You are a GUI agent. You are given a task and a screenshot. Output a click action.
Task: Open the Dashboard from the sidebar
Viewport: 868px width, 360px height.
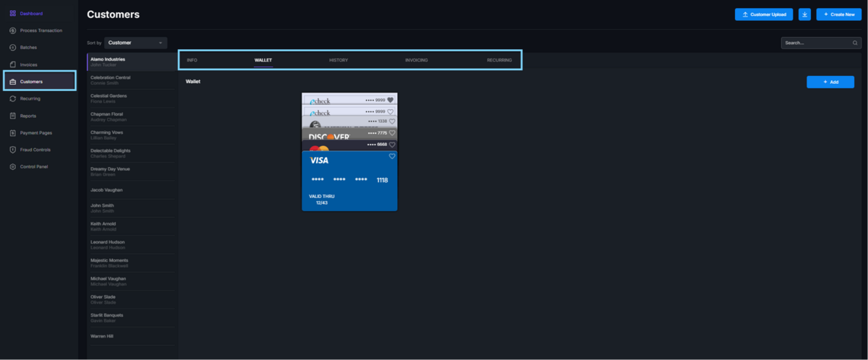click(x=31, y=14)
